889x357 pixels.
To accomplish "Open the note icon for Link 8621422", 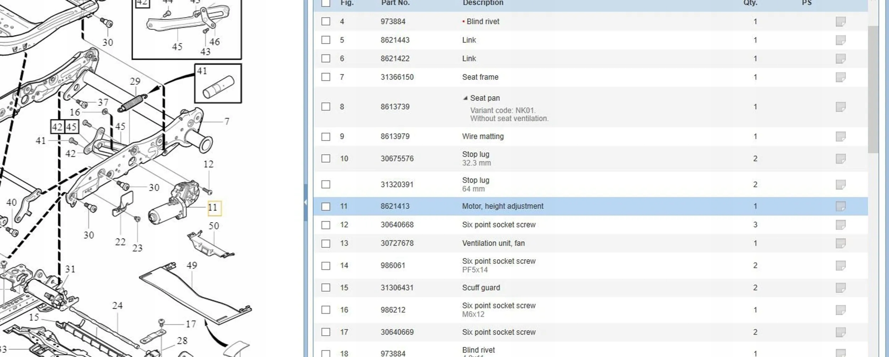I will click(841, 59).
